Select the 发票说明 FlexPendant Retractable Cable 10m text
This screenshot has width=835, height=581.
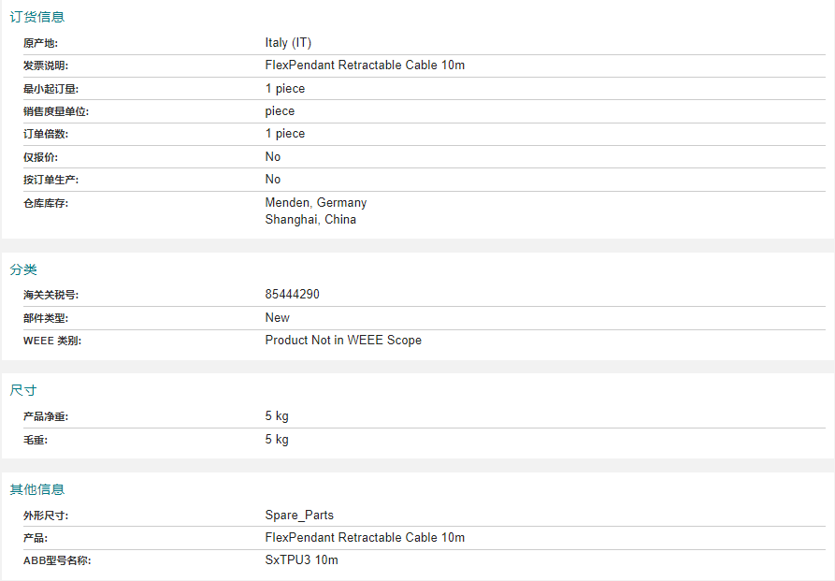pos(365,65)
